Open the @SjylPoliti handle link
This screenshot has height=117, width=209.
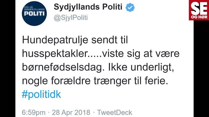pyautogui.click(x=71, y=18)
